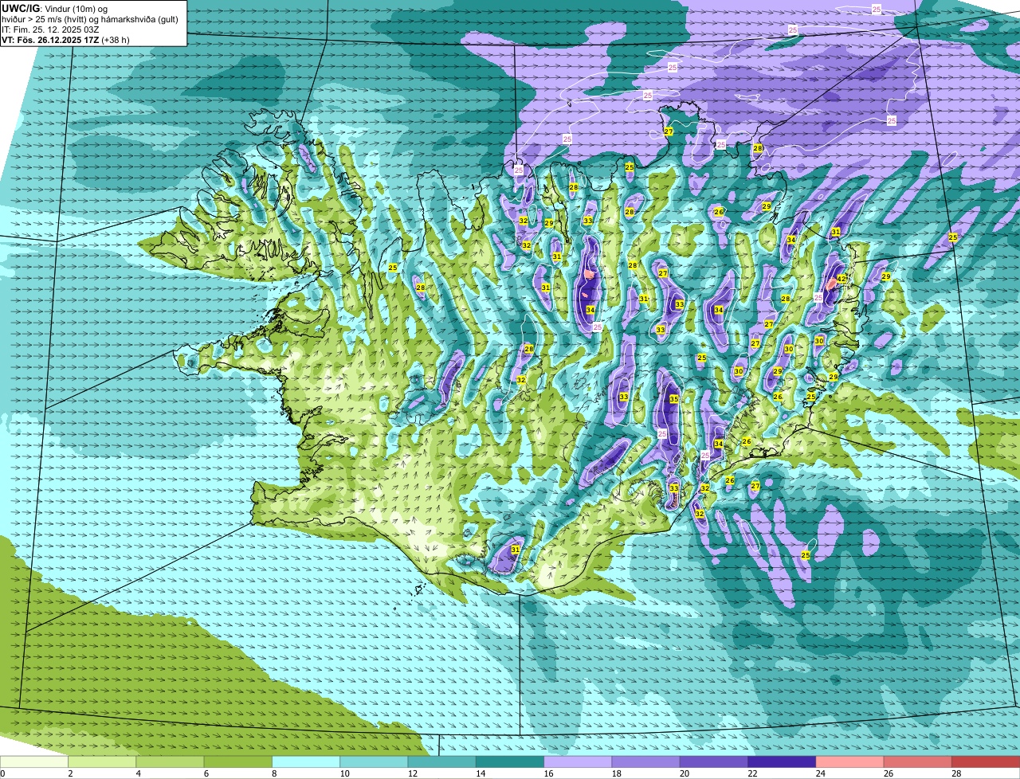Choose the light teal 10–12 m/s legend swatch

click(374, 762)
